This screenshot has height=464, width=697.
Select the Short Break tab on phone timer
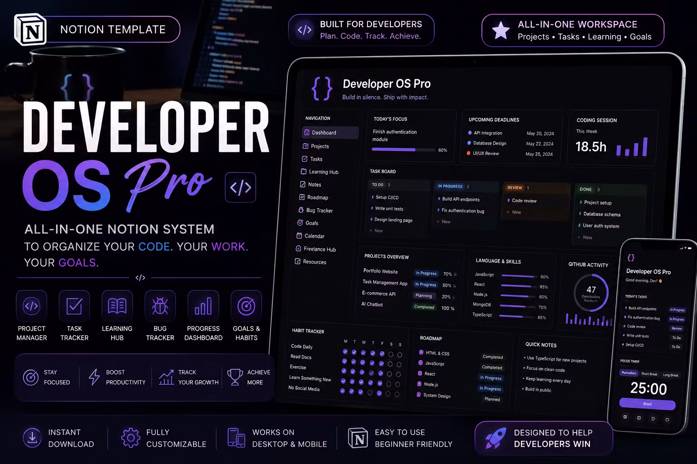(649, 374)
